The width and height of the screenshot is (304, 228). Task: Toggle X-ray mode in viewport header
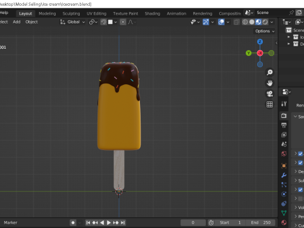[236, 22]
